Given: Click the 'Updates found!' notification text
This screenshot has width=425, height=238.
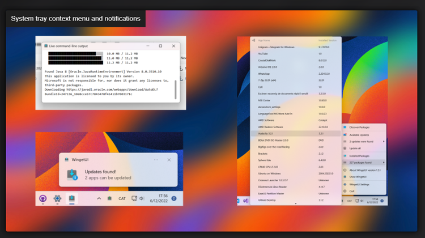Looking at the screenshot, I should click(x=101, y=171).
